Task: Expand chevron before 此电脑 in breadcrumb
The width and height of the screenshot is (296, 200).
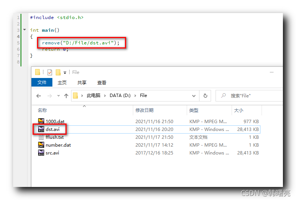Action: 82,96
